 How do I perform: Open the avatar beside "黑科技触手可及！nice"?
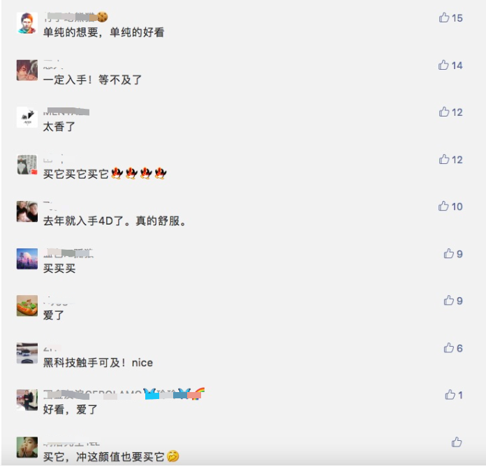coord(27,353)
